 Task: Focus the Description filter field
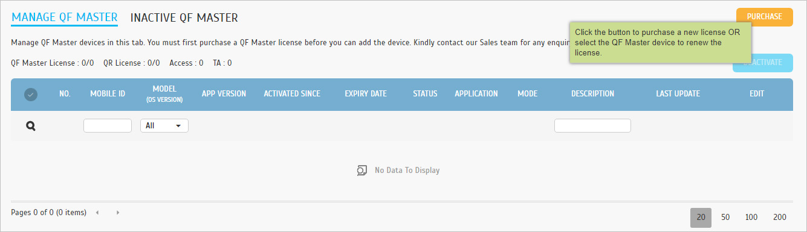pyautogui.click(x=592, y=126)
